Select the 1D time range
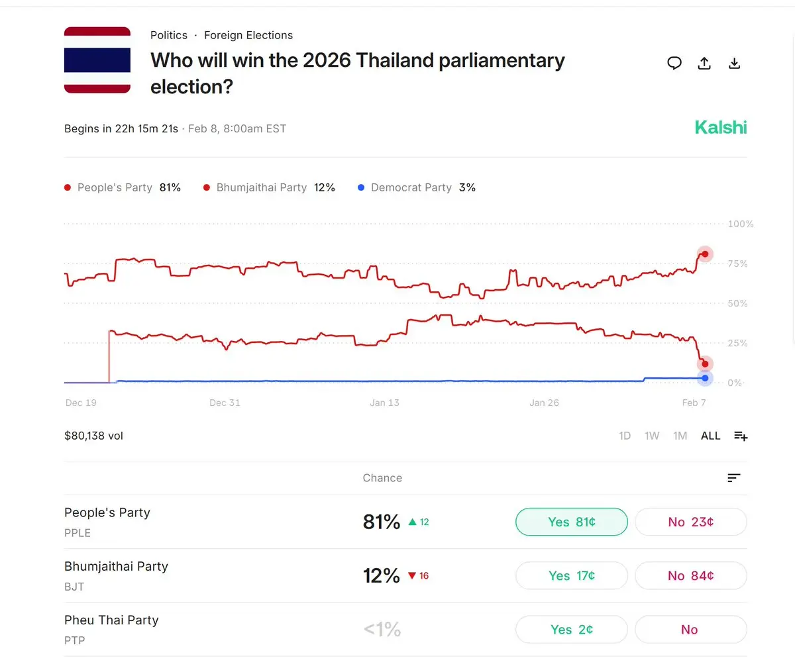795x672 pixels. coord(625,436)
